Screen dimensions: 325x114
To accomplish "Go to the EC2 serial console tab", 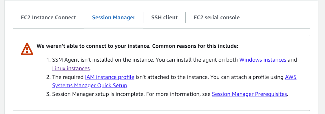I will point(217,18).
